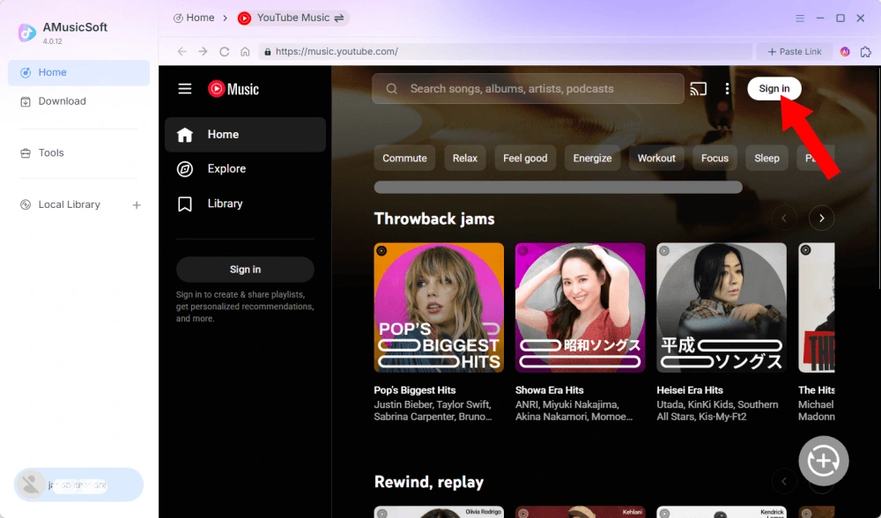Click the horizontal chip scrollbar
The height and width of the screenshot is (518, 881).
coord(558,187)
